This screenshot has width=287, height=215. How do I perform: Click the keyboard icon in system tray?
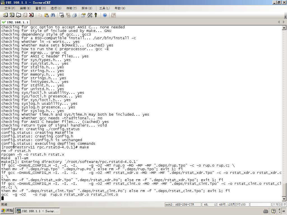pyautogui.click(x=266, y=211)
